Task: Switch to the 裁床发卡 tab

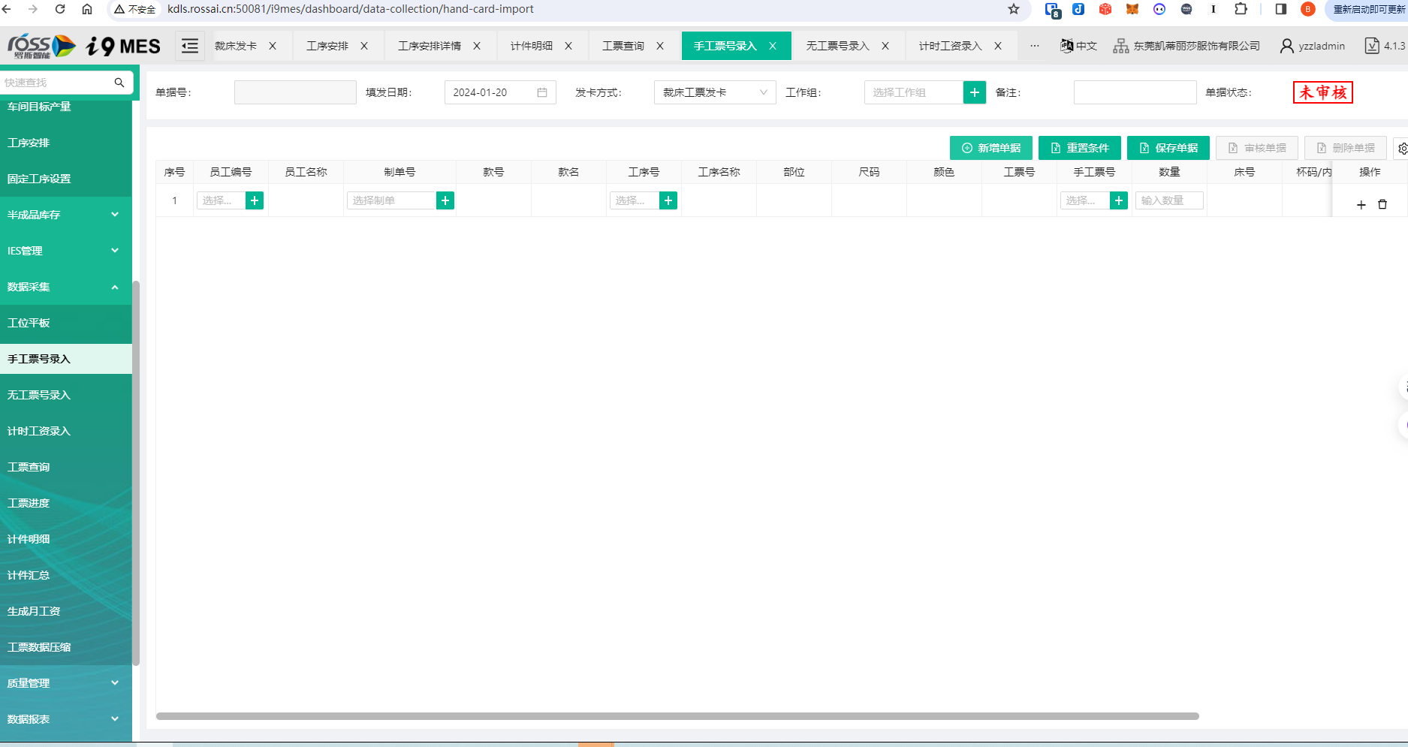Action: [x=236, y=46]
